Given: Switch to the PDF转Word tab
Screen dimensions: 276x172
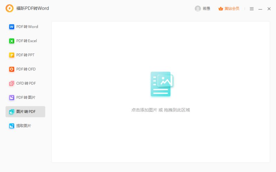Looking at the screenshot, I should tap(25, 27).
